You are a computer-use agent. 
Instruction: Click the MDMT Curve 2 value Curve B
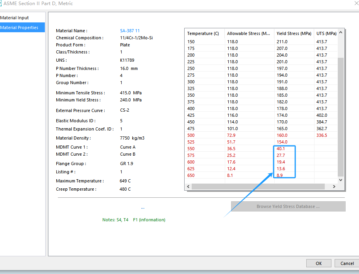point(128,154)
